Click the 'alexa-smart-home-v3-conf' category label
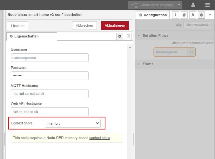215x159 pixels. click(x=193, y=43)
